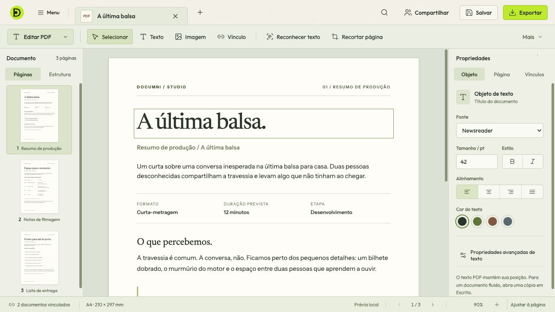Open the main Menu
Viewport: 555px width, 312px height.
click(x=48, y=13)
